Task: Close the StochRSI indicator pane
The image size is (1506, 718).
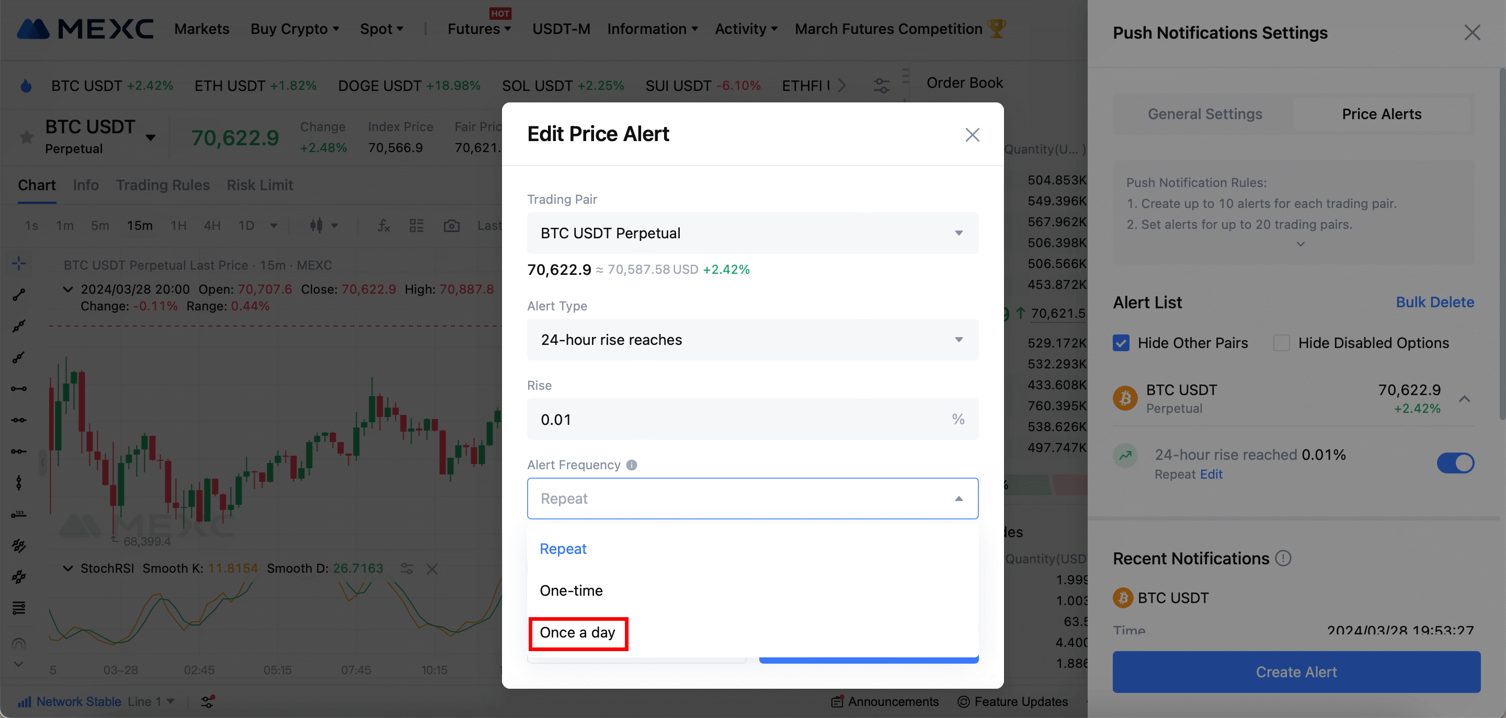Action: [x=432, y=569]
